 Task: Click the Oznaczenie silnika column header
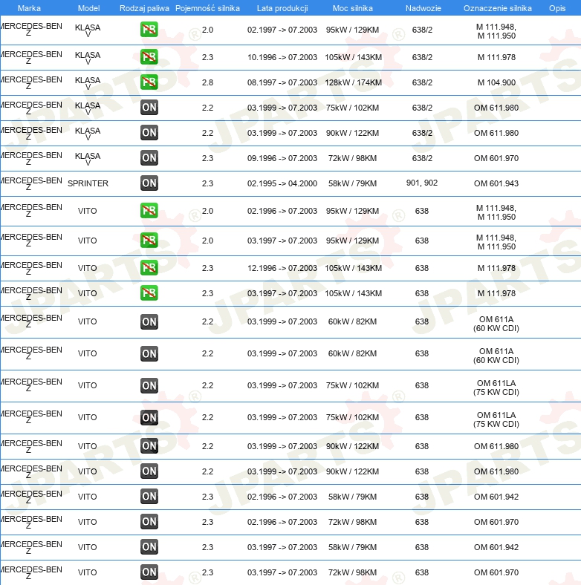(x=497, y=8)
